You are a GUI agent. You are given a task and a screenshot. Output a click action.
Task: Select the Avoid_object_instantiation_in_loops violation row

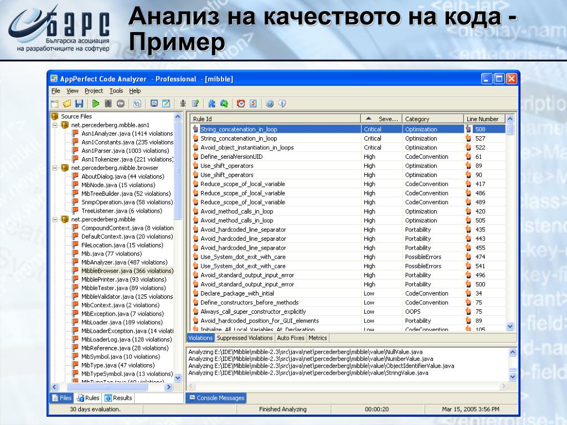click(x=348, y=147)
